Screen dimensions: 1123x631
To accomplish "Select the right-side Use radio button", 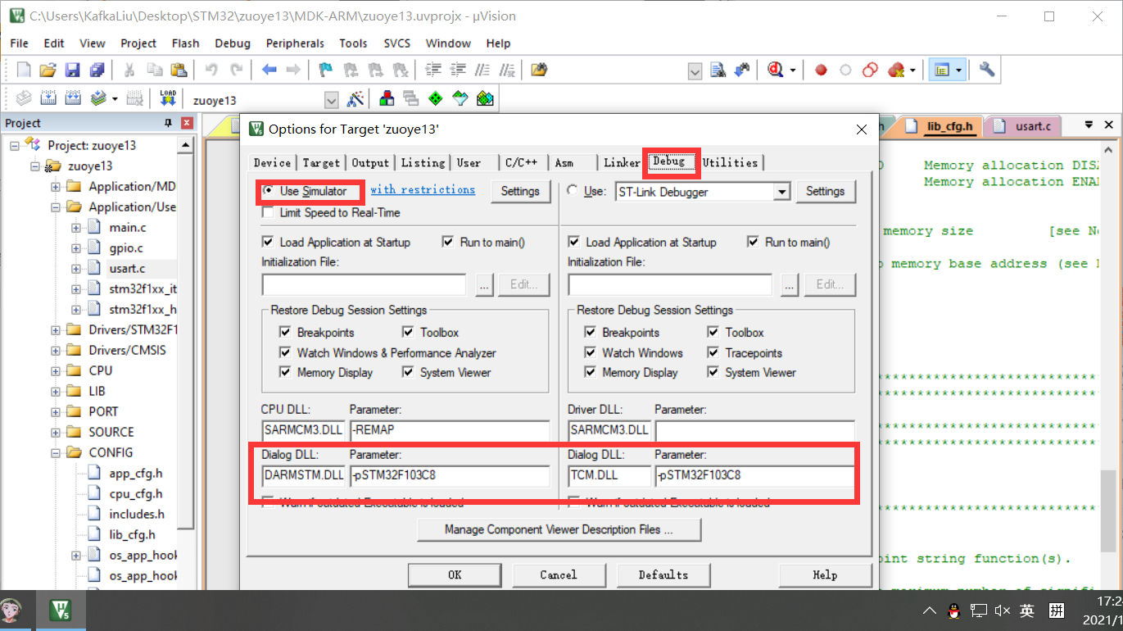I will pyautogui.click(x=572, y=191).
